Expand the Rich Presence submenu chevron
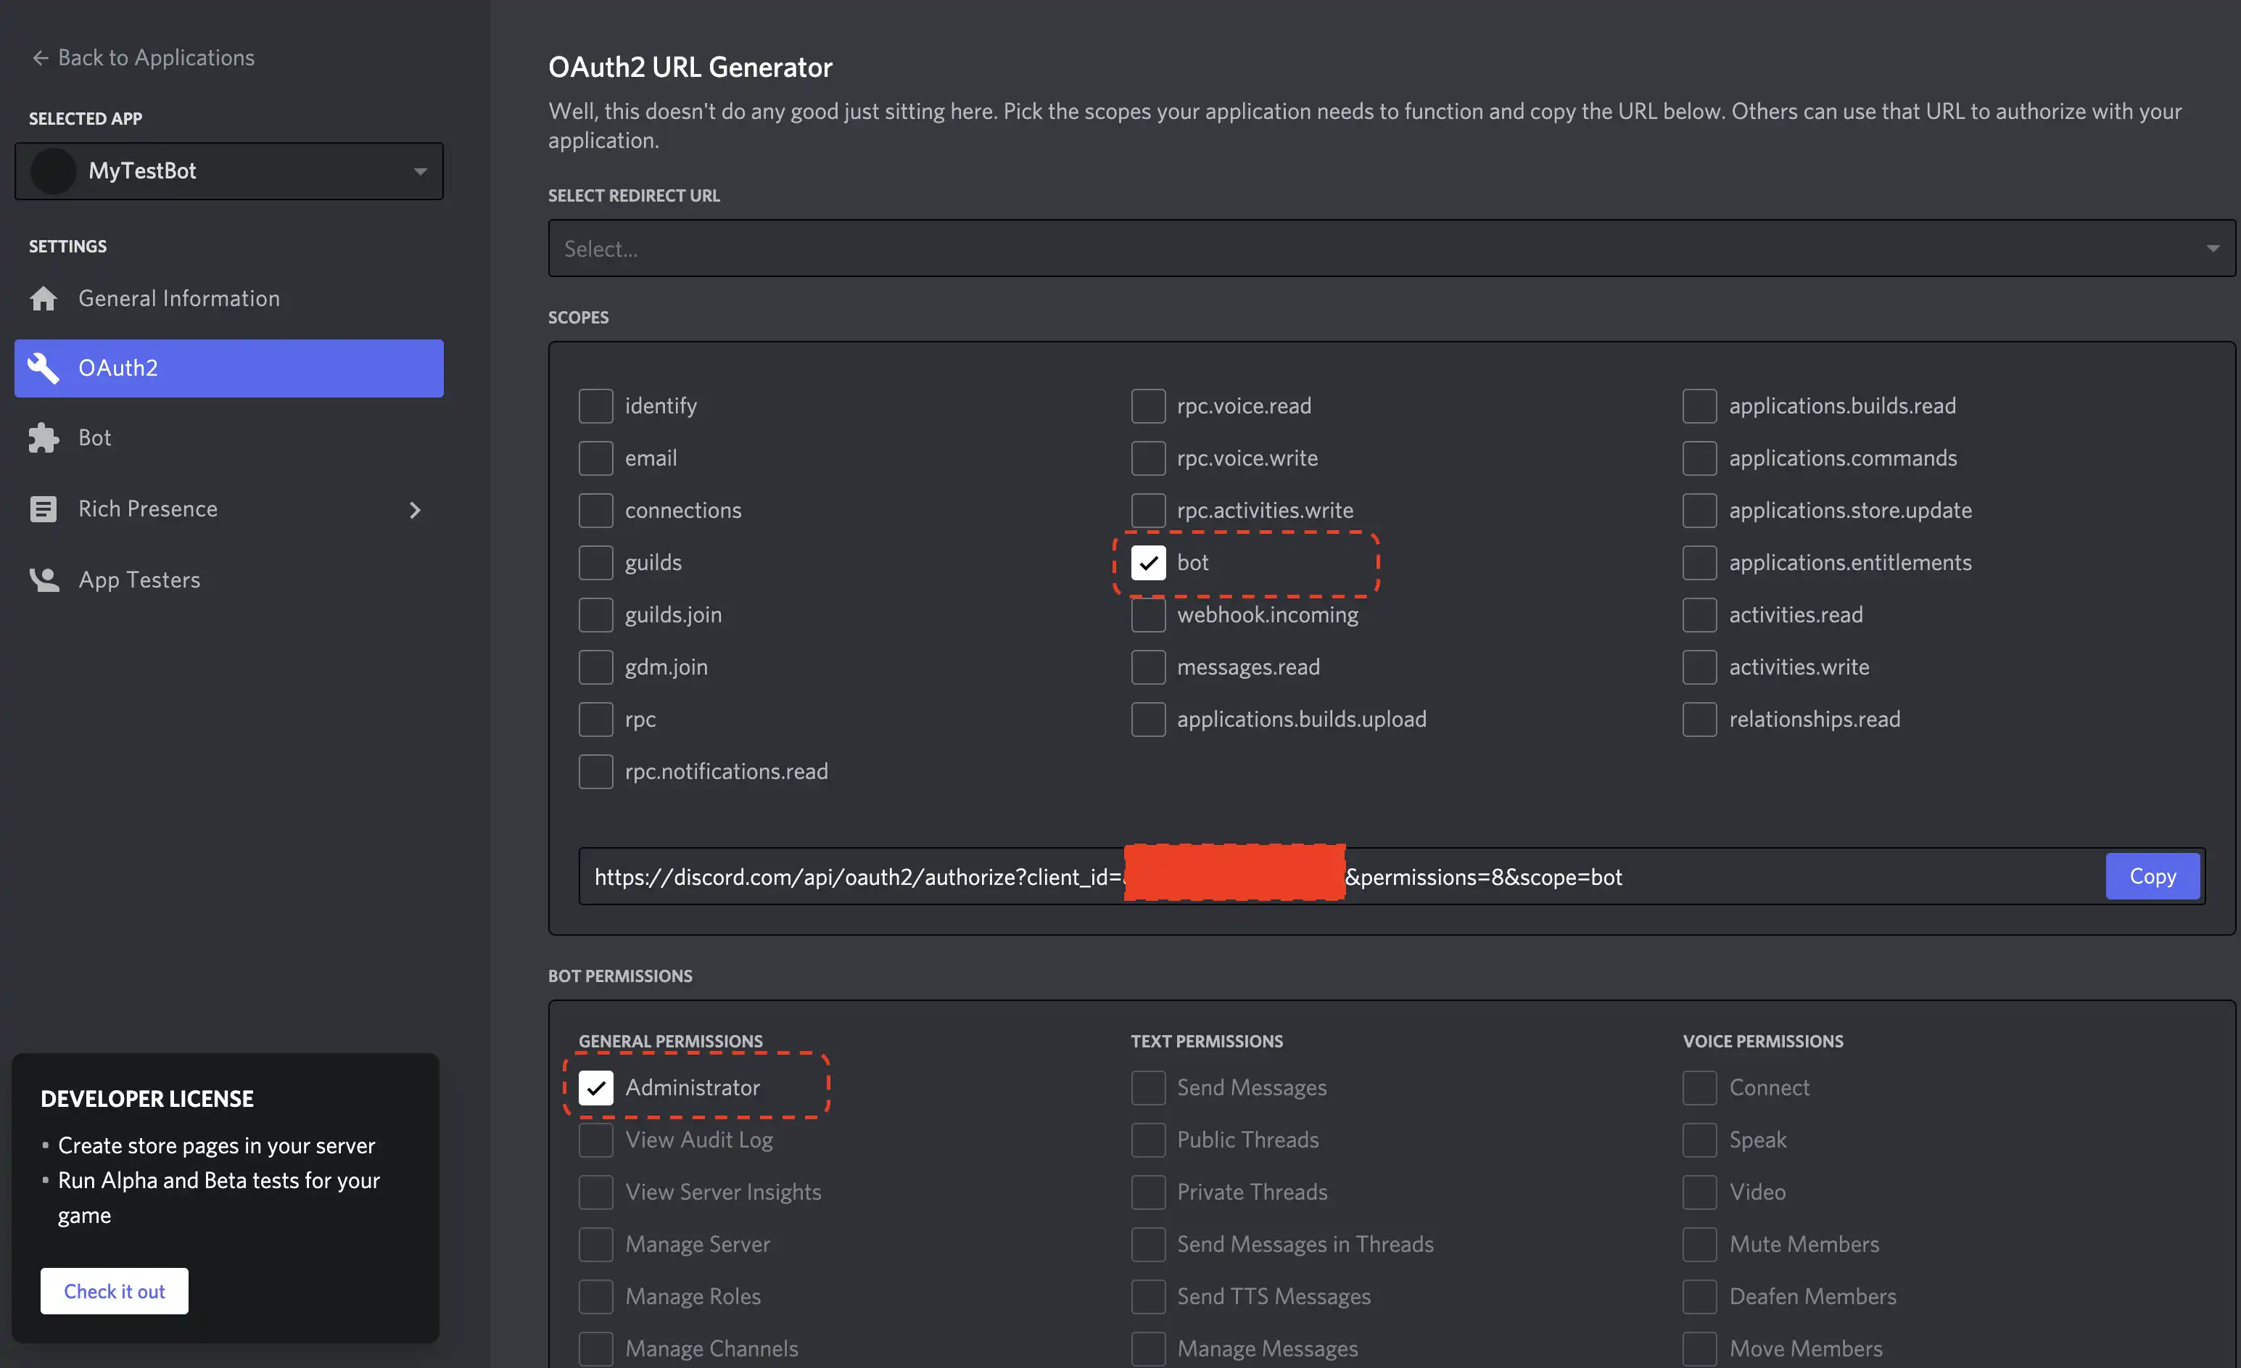Viewport: 2241px width, 1368px height. point(415,509)
